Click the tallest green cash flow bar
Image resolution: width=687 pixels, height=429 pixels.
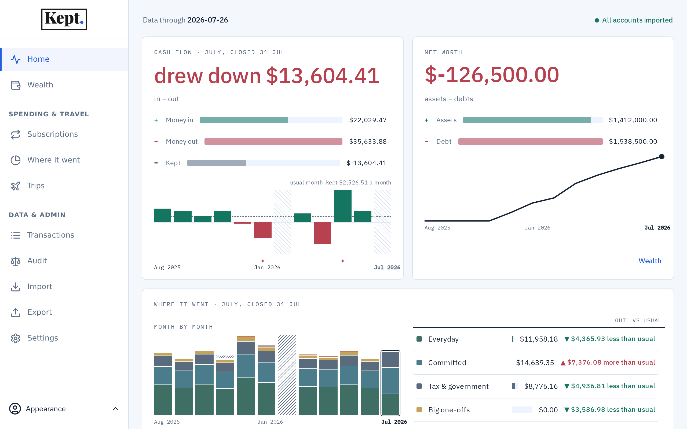[x=343, y=206]
